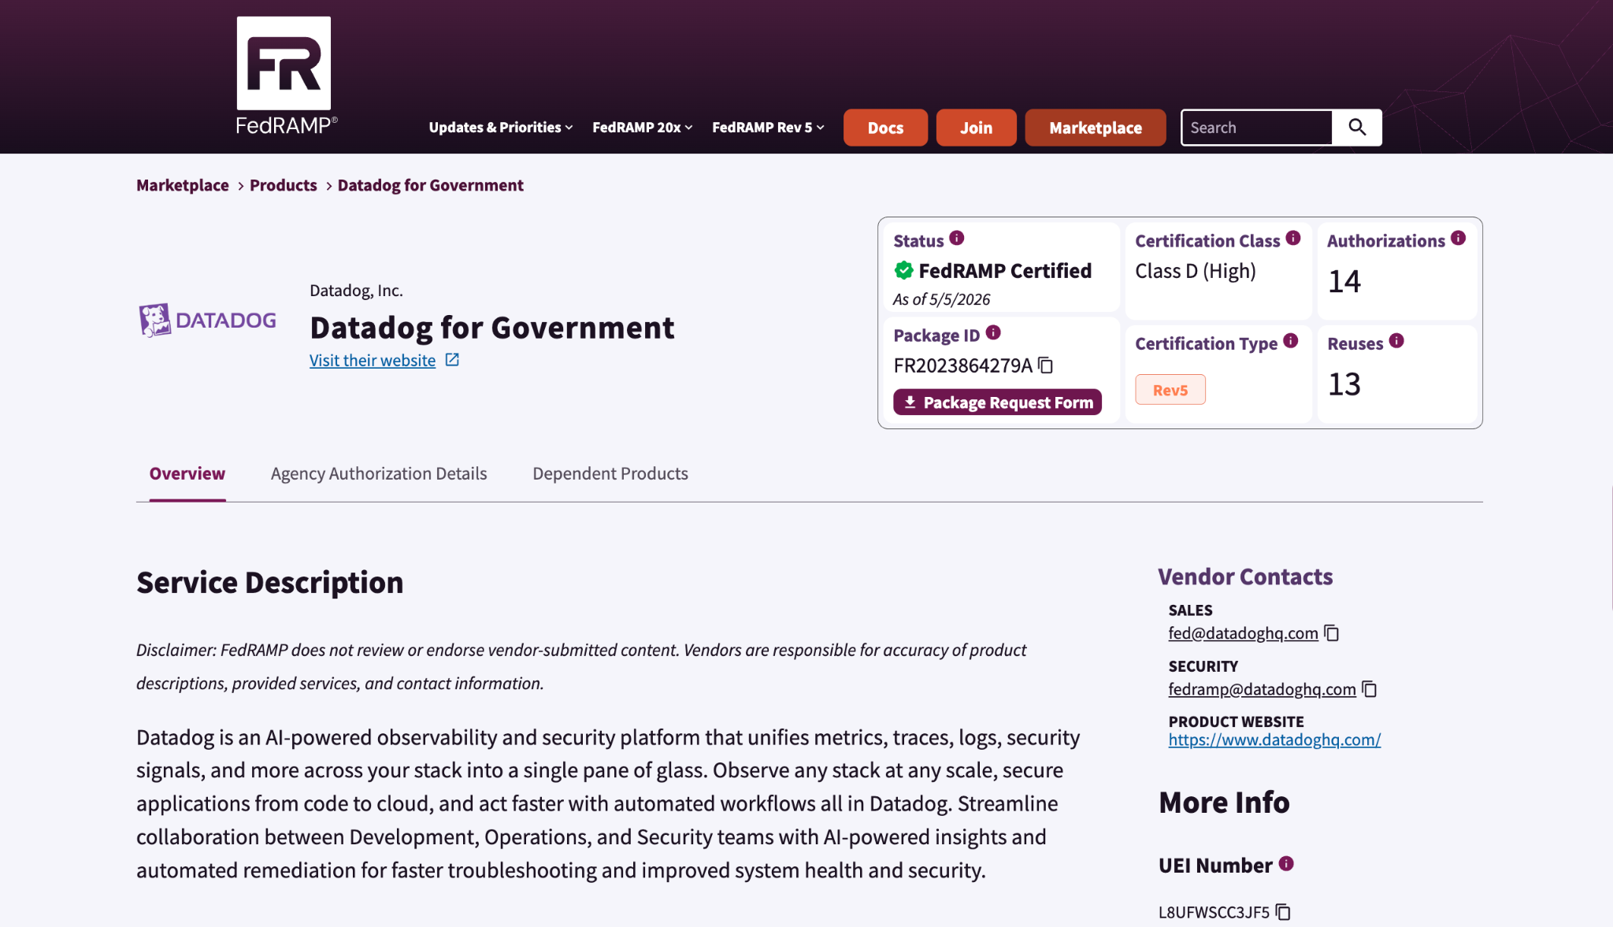1613x927 pixels.
Task: Click Datadog for Government breadcrumb link
Action: pyautogui.click(x=431, y=185)
